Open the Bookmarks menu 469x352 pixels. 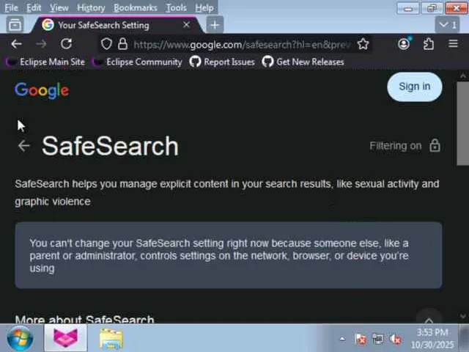[135, 7]
